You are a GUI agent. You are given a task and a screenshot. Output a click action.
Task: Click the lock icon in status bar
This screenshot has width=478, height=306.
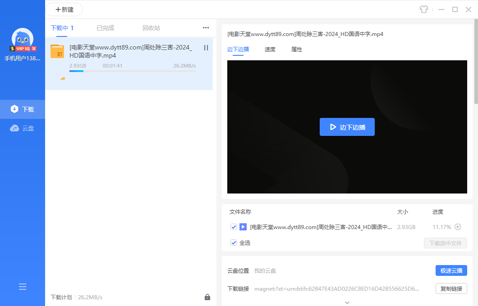click(207, 297)
